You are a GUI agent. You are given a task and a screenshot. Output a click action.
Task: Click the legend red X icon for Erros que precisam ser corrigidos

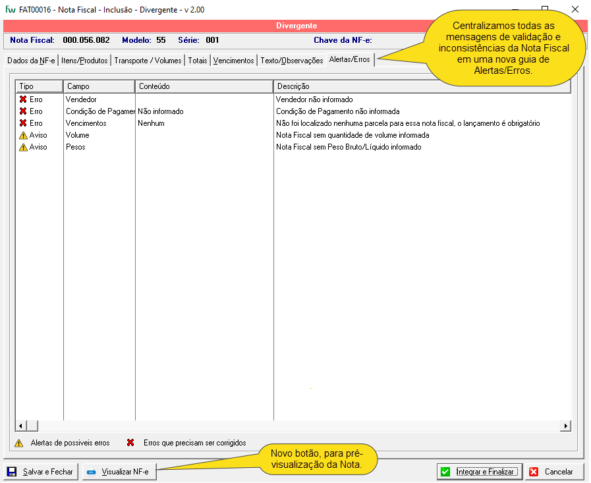point(130,443)
